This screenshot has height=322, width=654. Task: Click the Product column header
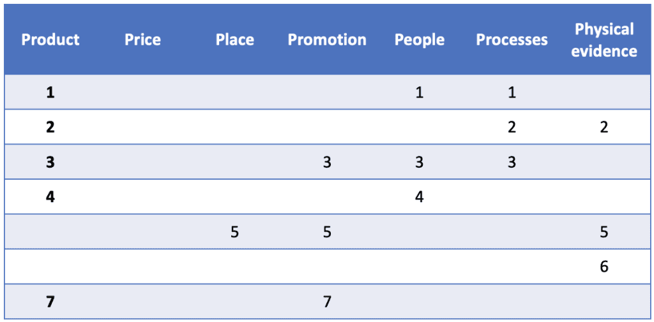click(50, 40)
